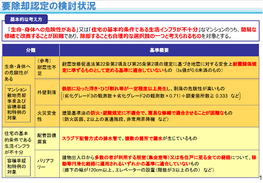Click the 分類 table header

point(31,50)
